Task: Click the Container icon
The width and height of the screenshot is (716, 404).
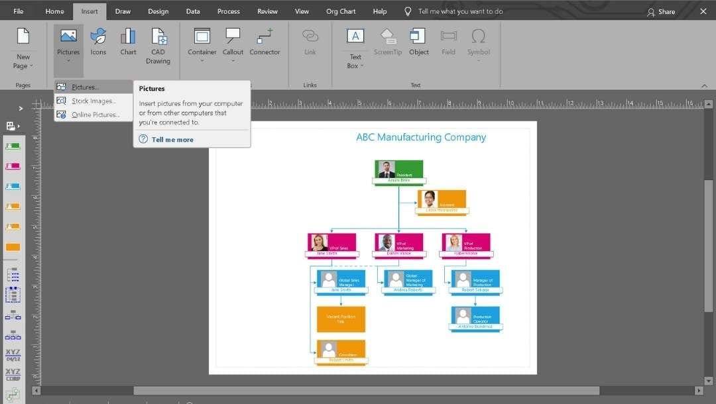Action: pyautogui.click(x=202, y=36)
